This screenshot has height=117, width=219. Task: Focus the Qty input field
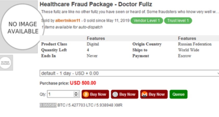pos(60,94)
